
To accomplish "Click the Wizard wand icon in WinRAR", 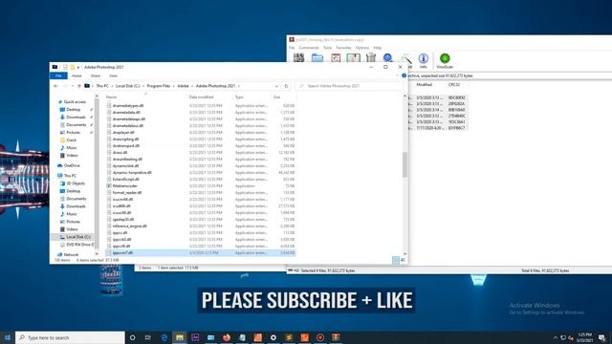I will point(406,58).
